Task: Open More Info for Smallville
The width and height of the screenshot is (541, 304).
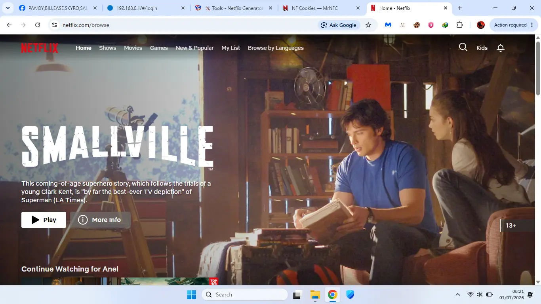Action: (100, 220)
